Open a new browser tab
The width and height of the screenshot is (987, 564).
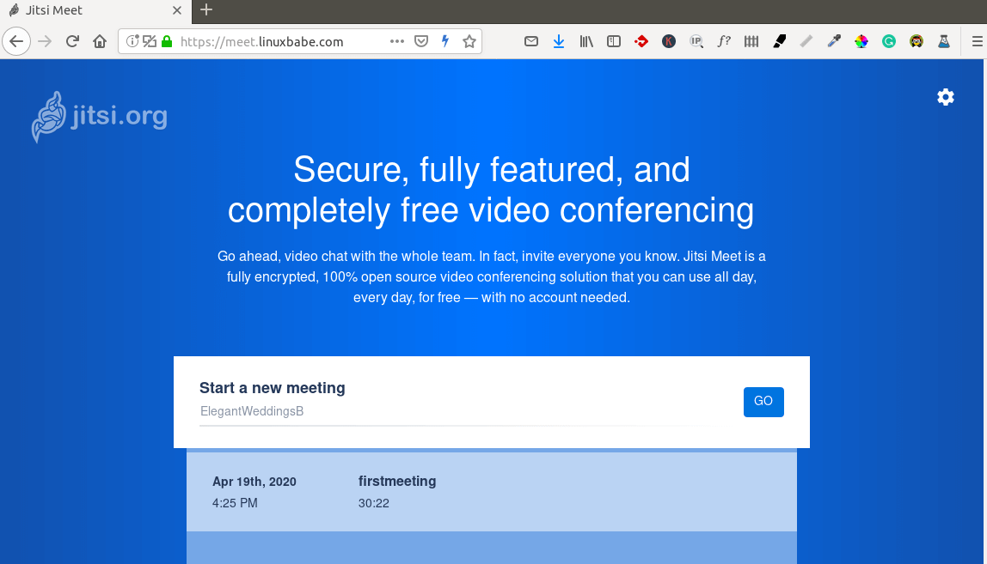(x=205, y=10)
